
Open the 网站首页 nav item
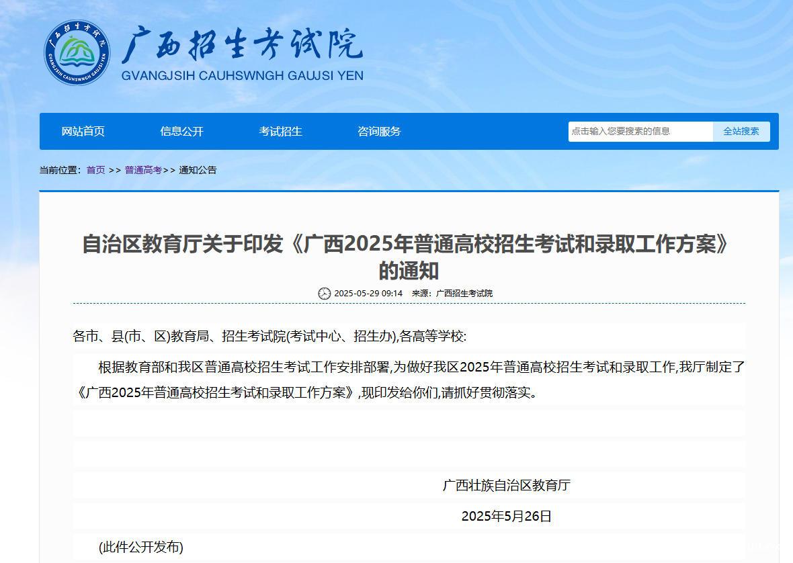tap(83, 132)
